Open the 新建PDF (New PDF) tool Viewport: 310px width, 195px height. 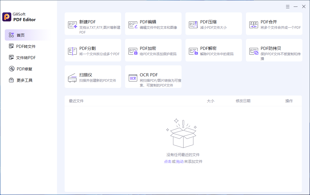(93, 23)
